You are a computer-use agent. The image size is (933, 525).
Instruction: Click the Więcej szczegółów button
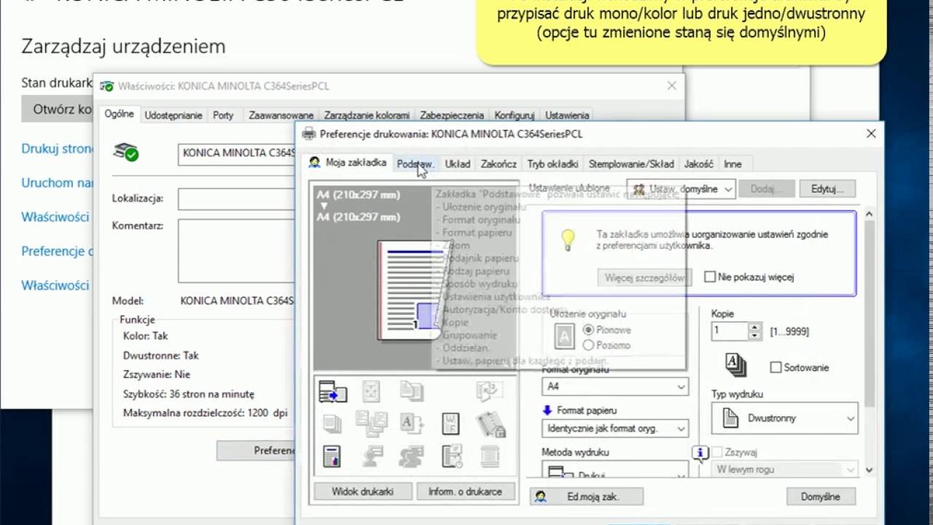[644, 278]
